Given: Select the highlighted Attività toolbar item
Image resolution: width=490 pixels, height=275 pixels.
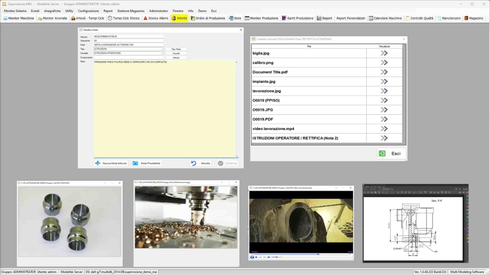Looking at the screenshot, I should click(179, 18).
